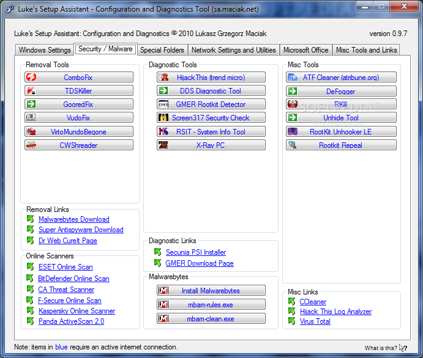Click the GooredFix green arrow icon
Viewport: 423px width, 358px height.
(x=31, y=104)
